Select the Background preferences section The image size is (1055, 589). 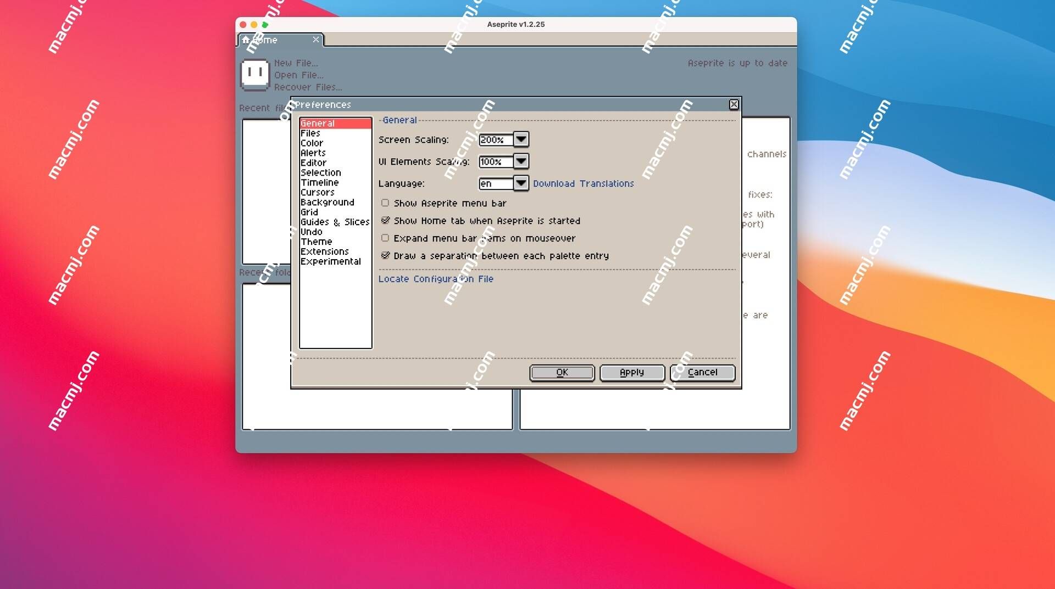[x=335, y=202]
